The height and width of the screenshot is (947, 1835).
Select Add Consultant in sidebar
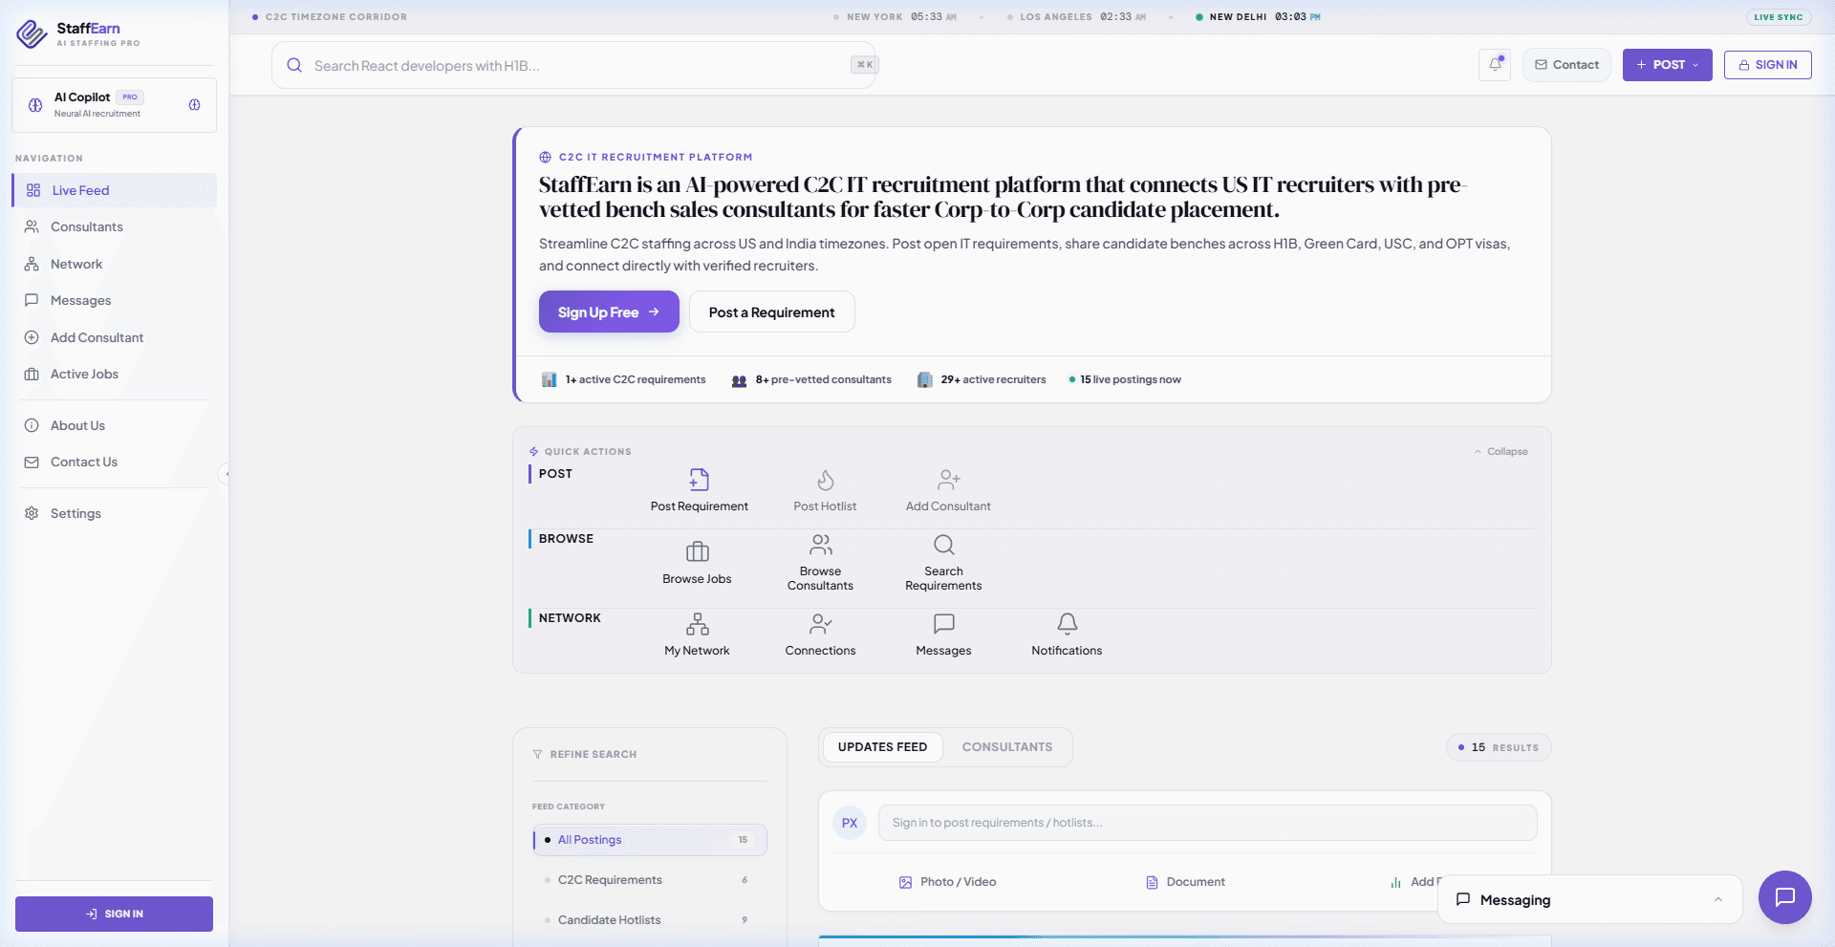[x=115, y=337]
